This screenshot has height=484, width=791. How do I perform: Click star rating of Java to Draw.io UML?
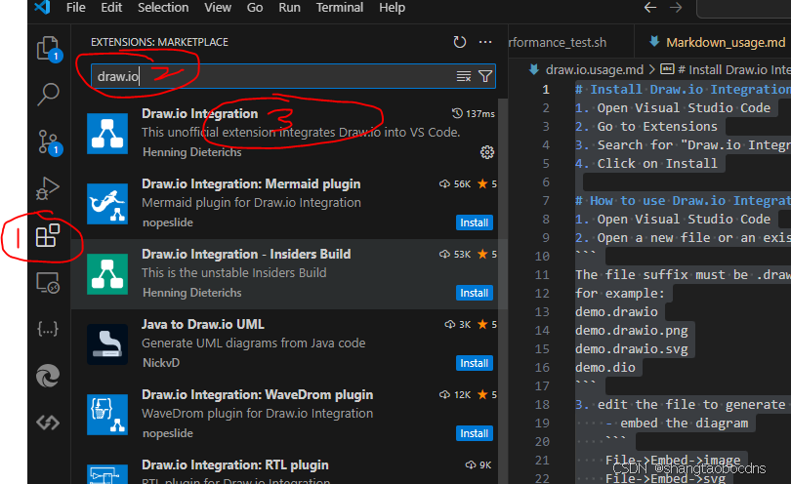(x=487, y=324)
